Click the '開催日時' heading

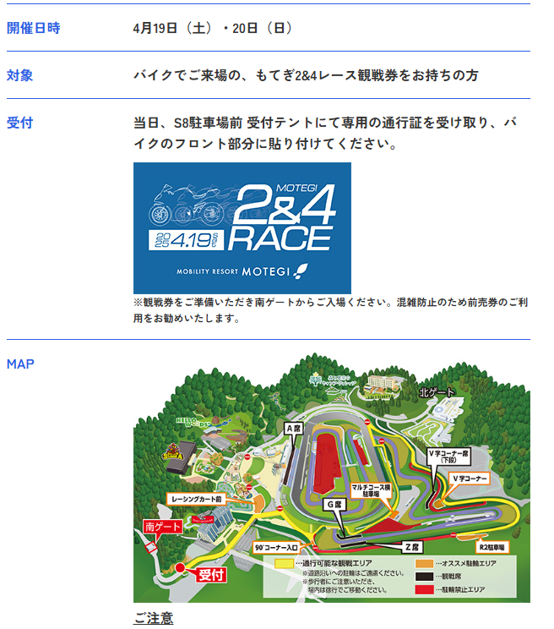point(33,28)
